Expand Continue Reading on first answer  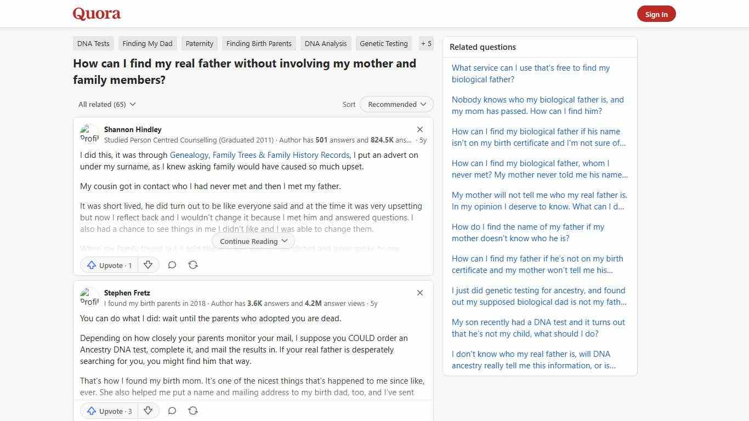coord(253,241)
